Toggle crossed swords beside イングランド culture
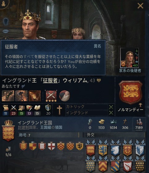This screenshot has width=149, height=173. click(111, 113)
